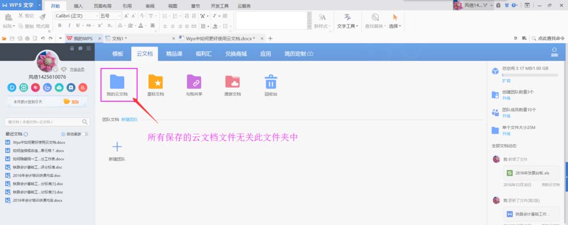Add a new document tab with plus
The image size is (568, 225).
pos(270,39)
